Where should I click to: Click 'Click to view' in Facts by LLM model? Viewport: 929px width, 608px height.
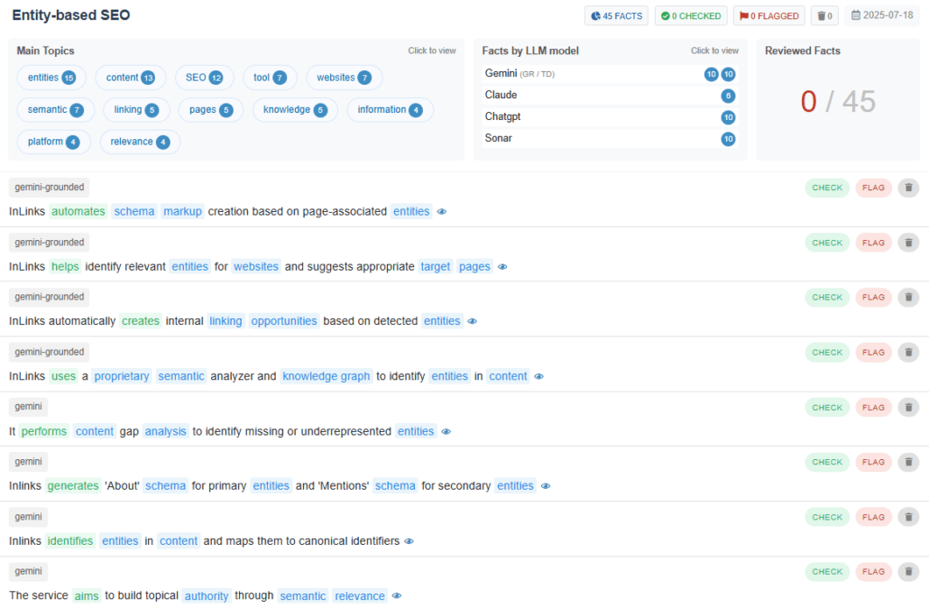[x=714, y=51]
